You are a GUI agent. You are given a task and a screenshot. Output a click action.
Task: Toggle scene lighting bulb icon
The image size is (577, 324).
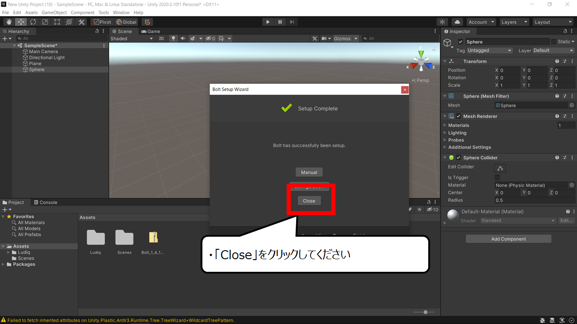pos(174,39)
